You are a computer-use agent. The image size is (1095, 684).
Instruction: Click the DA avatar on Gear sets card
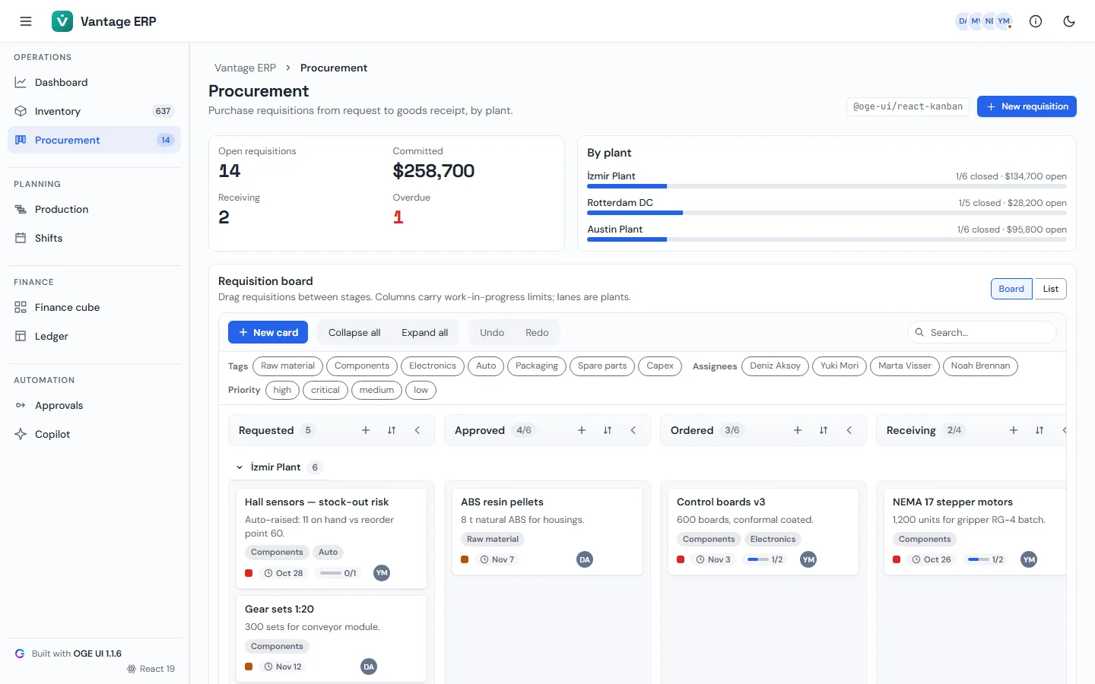point(369,667)
